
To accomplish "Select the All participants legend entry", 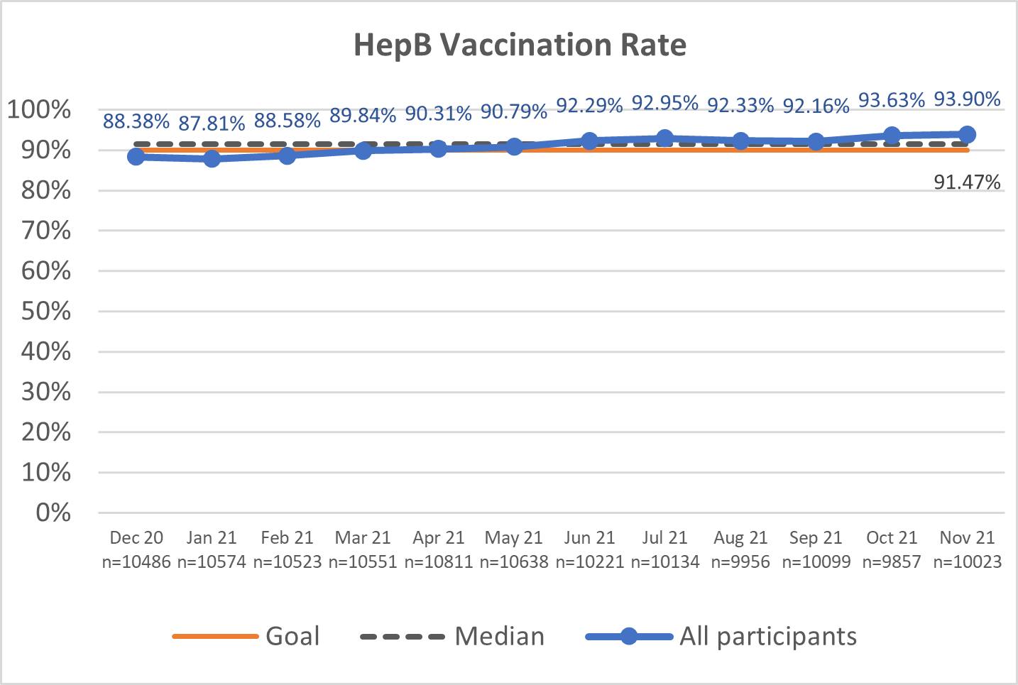I will click(767, 636).
